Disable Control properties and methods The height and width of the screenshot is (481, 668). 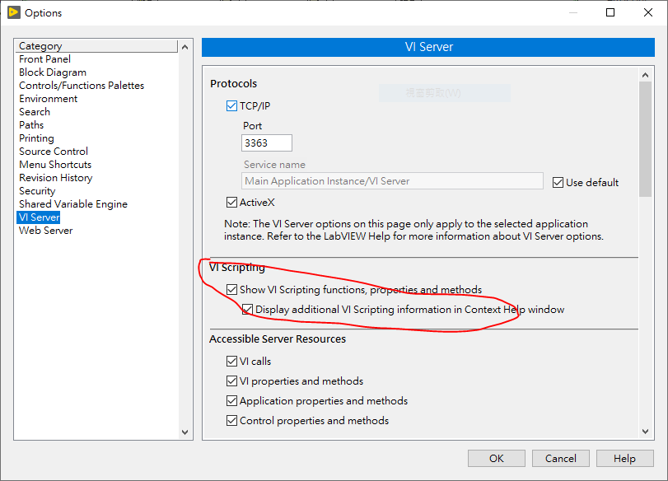coord(232,420)
